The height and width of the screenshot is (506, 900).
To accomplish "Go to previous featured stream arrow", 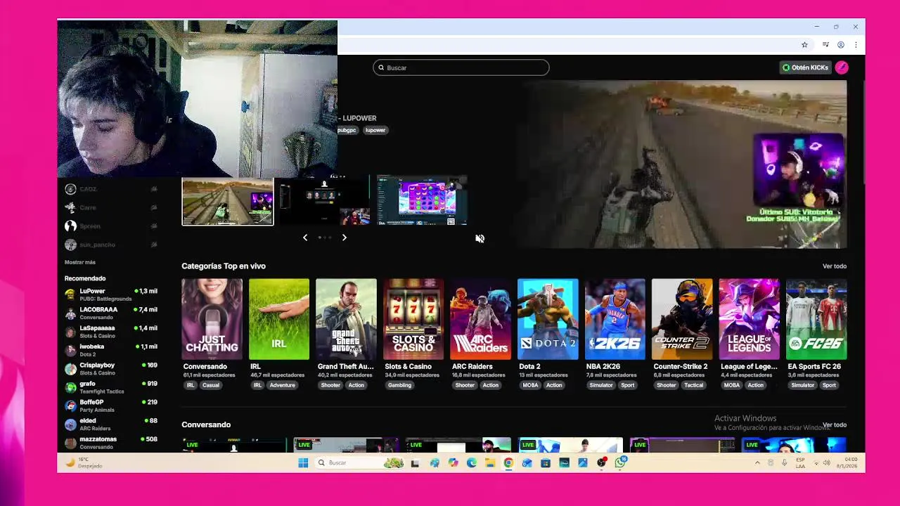I will pyautogui.click(x=305, y=238).
